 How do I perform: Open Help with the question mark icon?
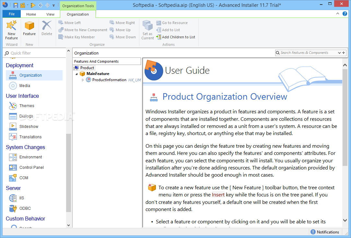(x=345, y=14)
